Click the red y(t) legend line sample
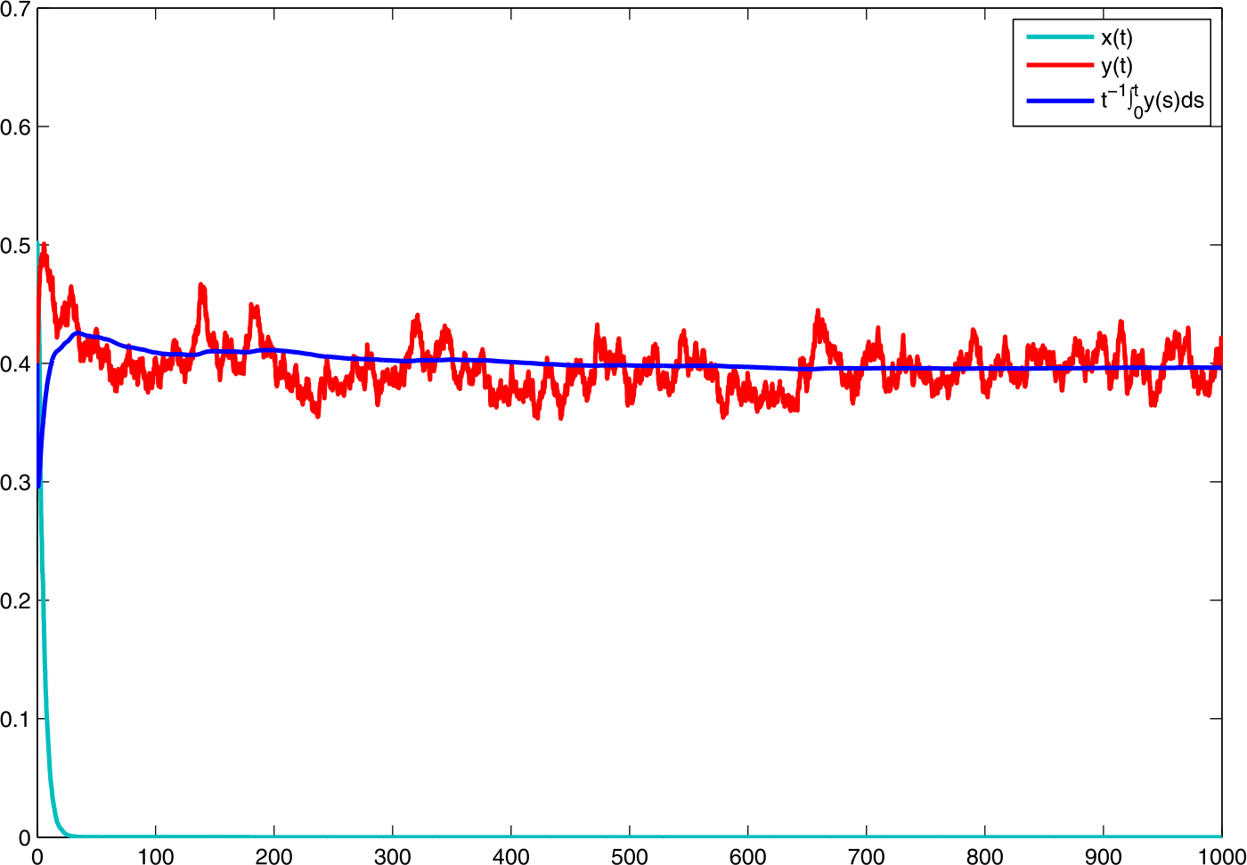This screenshot has height=865, width=1247. point(1059,65)
